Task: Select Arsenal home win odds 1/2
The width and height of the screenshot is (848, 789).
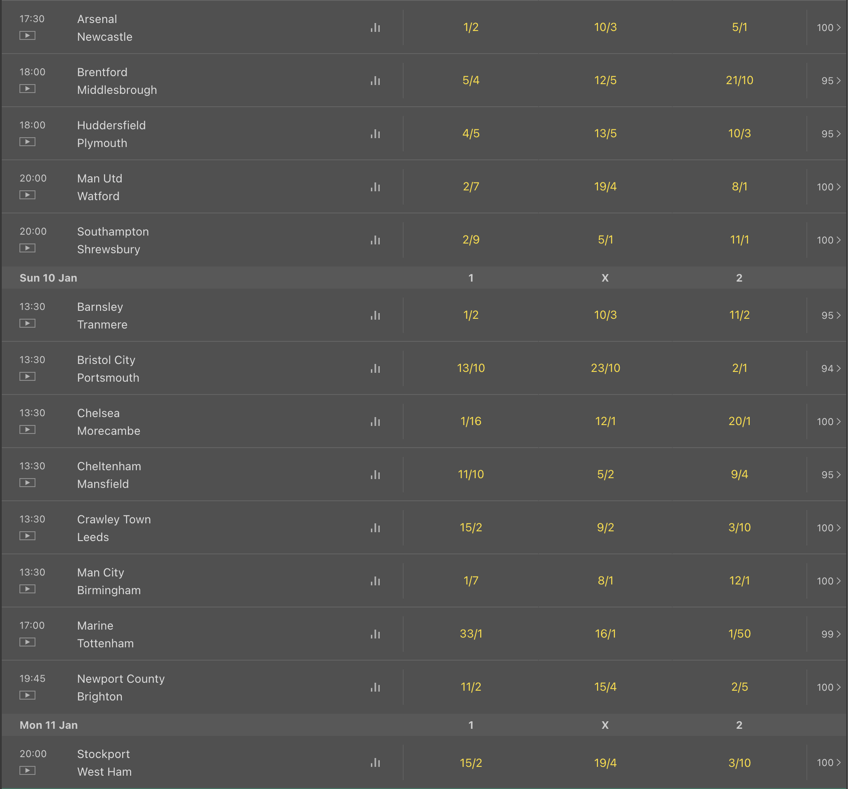Action: 471,27
